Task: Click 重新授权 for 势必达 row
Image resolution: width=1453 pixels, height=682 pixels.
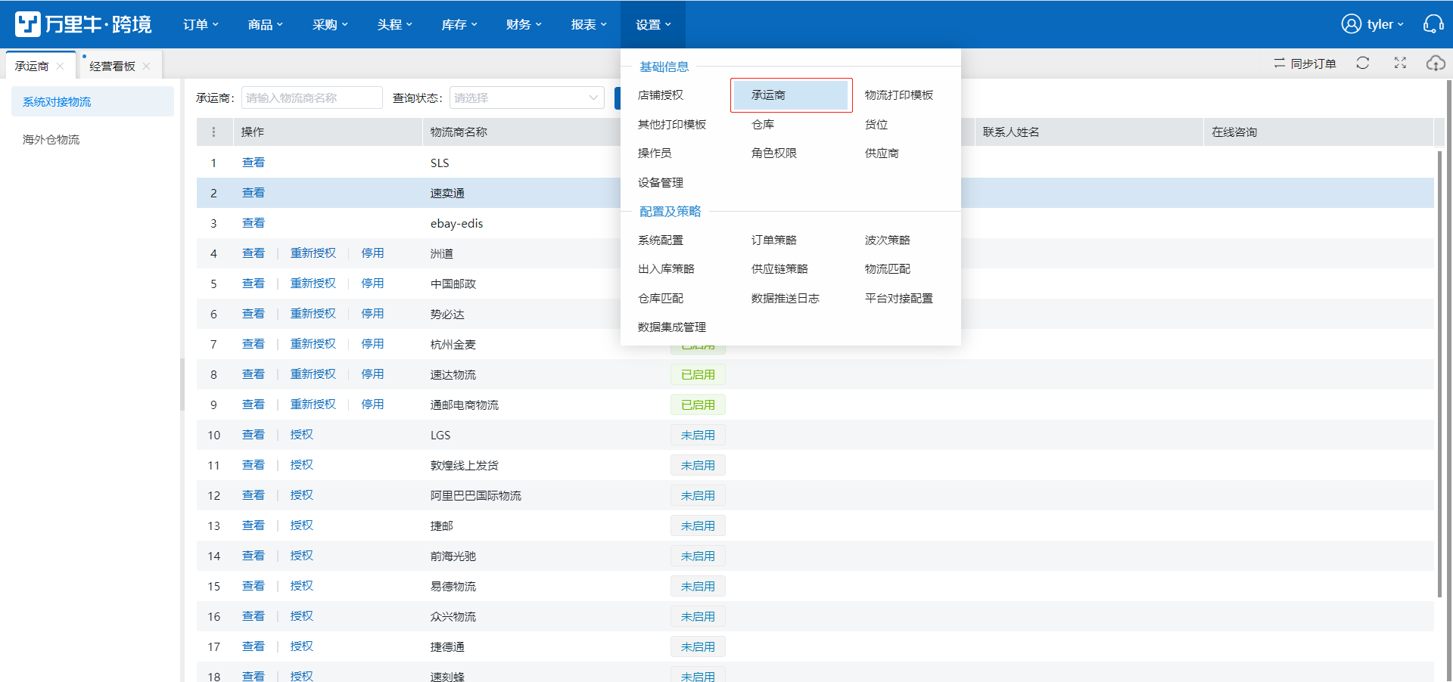Action: (313, 314)
